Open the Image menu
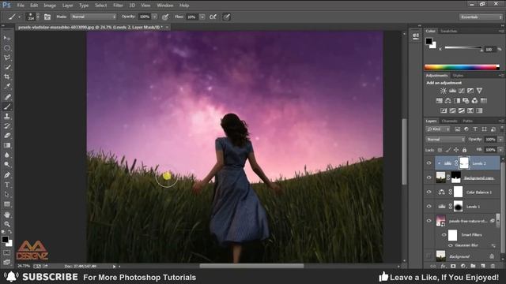 pyautogui.click(x=50, y=6)
